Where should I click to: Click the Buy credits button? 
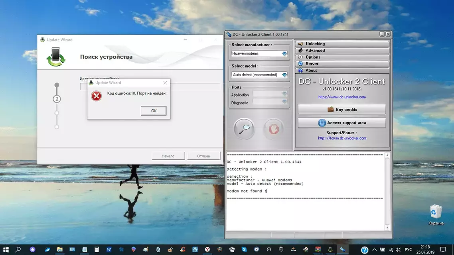[x=341, y=110]
